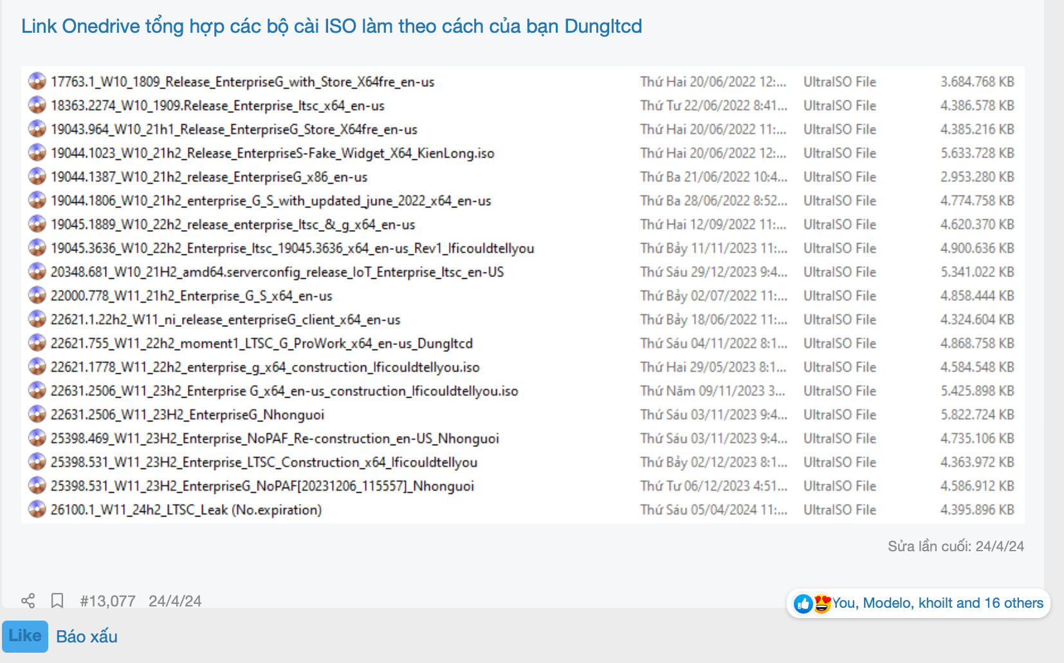Click the share icon below the post
This screenshot has height=663, width=1064.
[28, 601]
